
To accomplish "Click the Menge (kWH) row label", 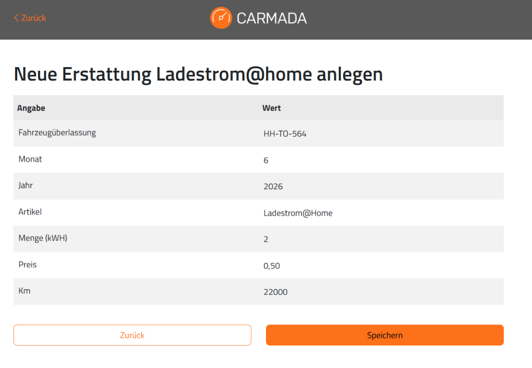I will click(x=43, y=238).
